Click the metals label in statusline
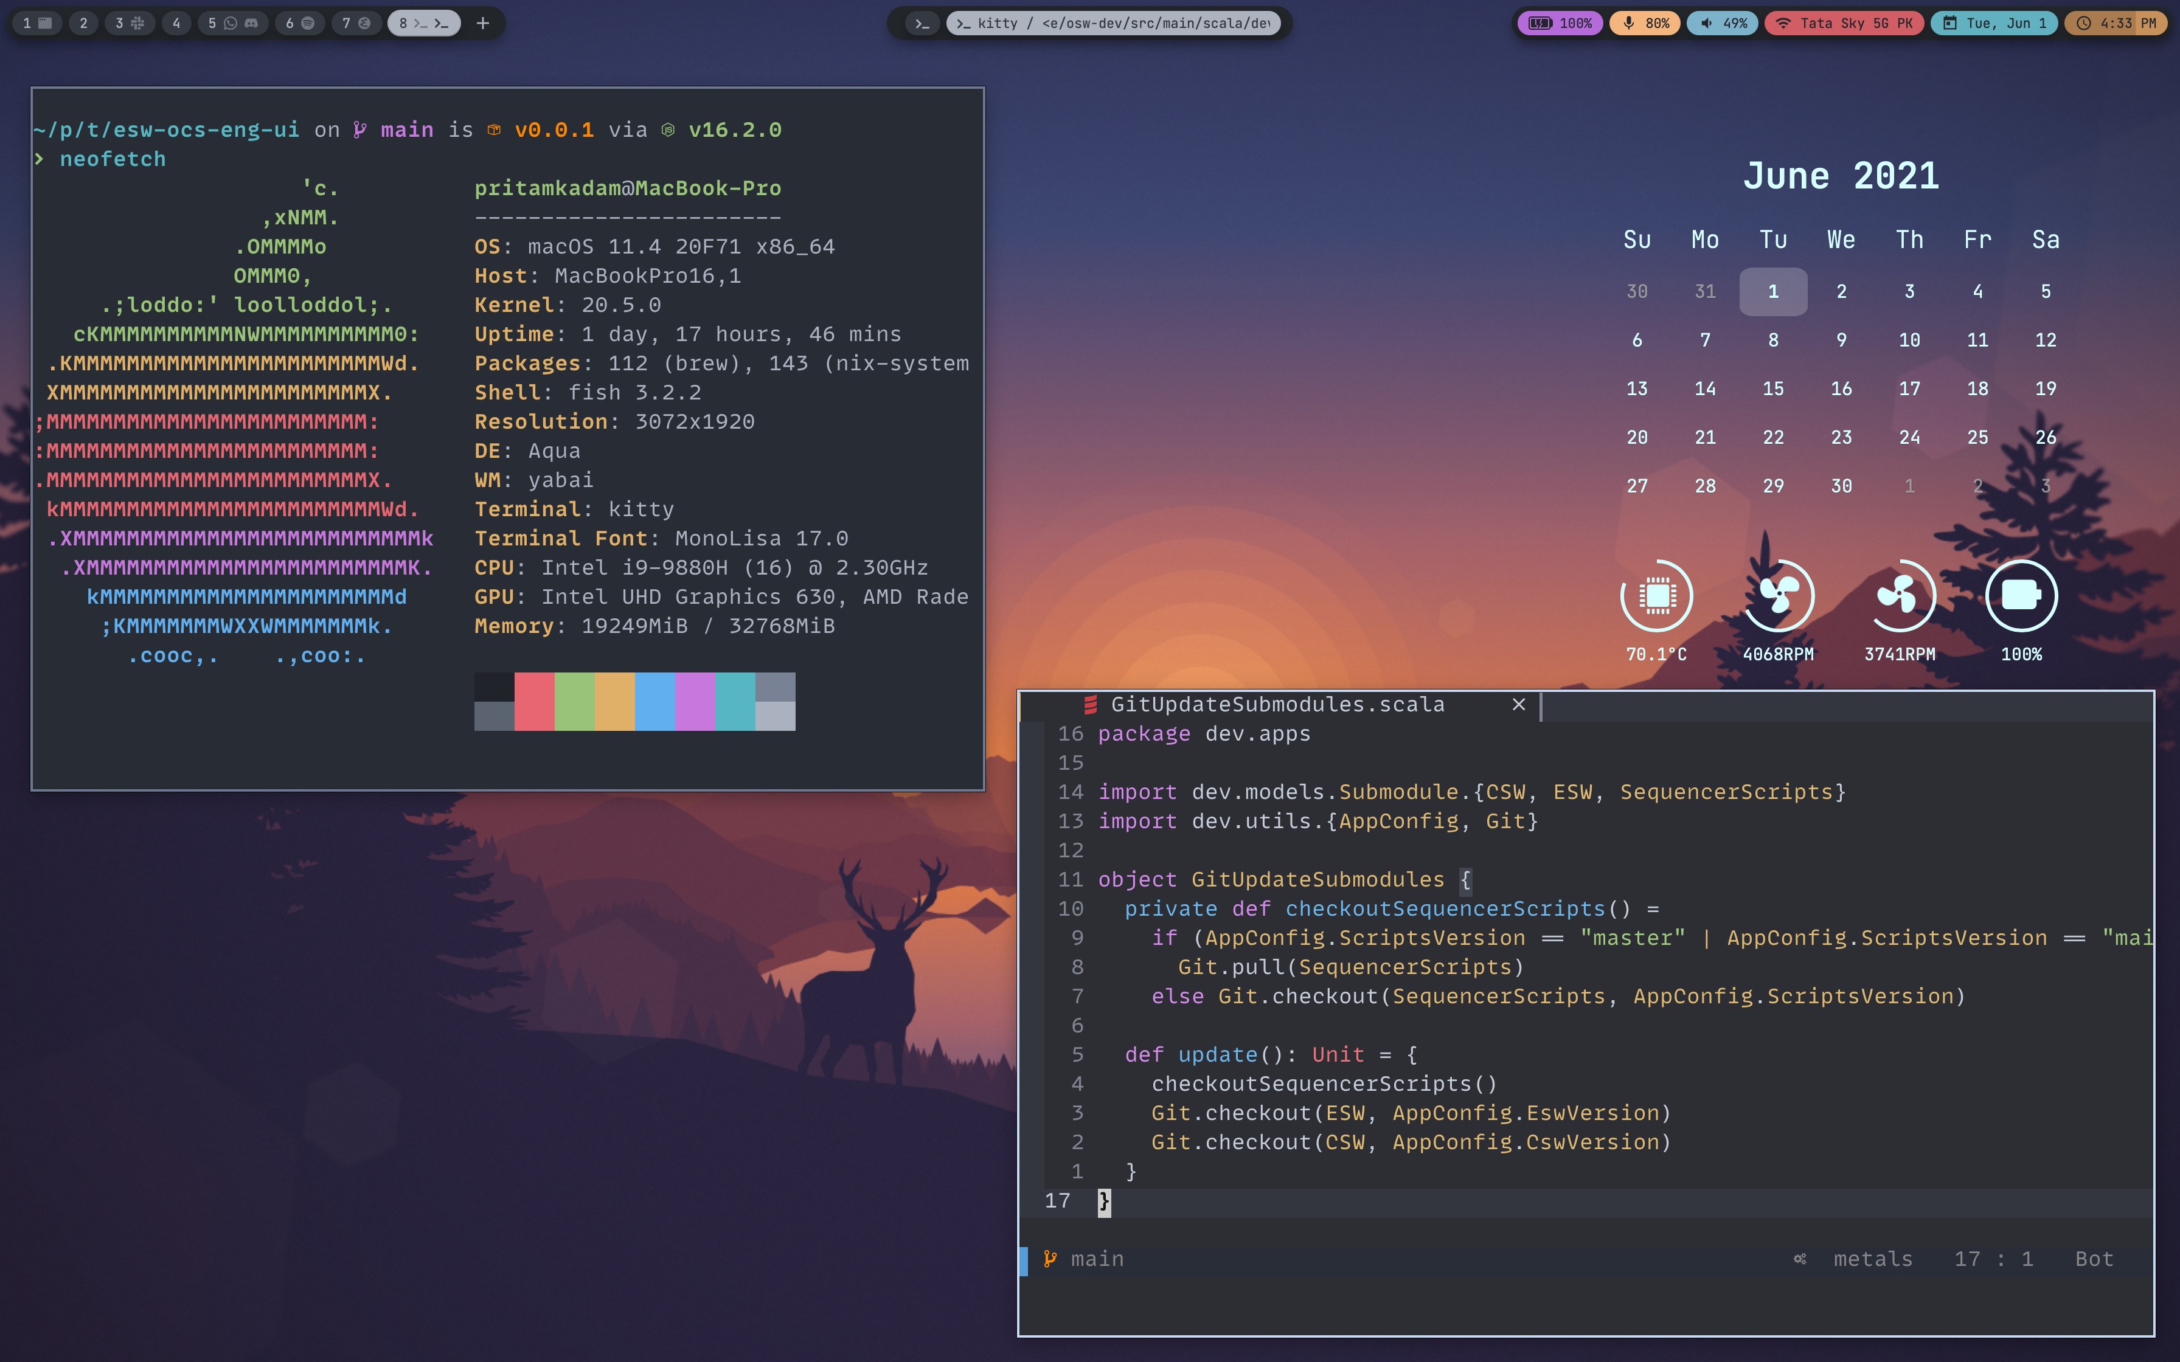This screenshot has height=1362, width=2180. click(x=1873, y=1259)
